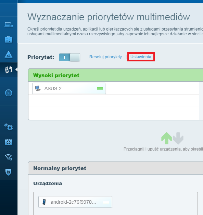
Task: Click the ASUS-2 drag handle lines
Action: point(100,88)
